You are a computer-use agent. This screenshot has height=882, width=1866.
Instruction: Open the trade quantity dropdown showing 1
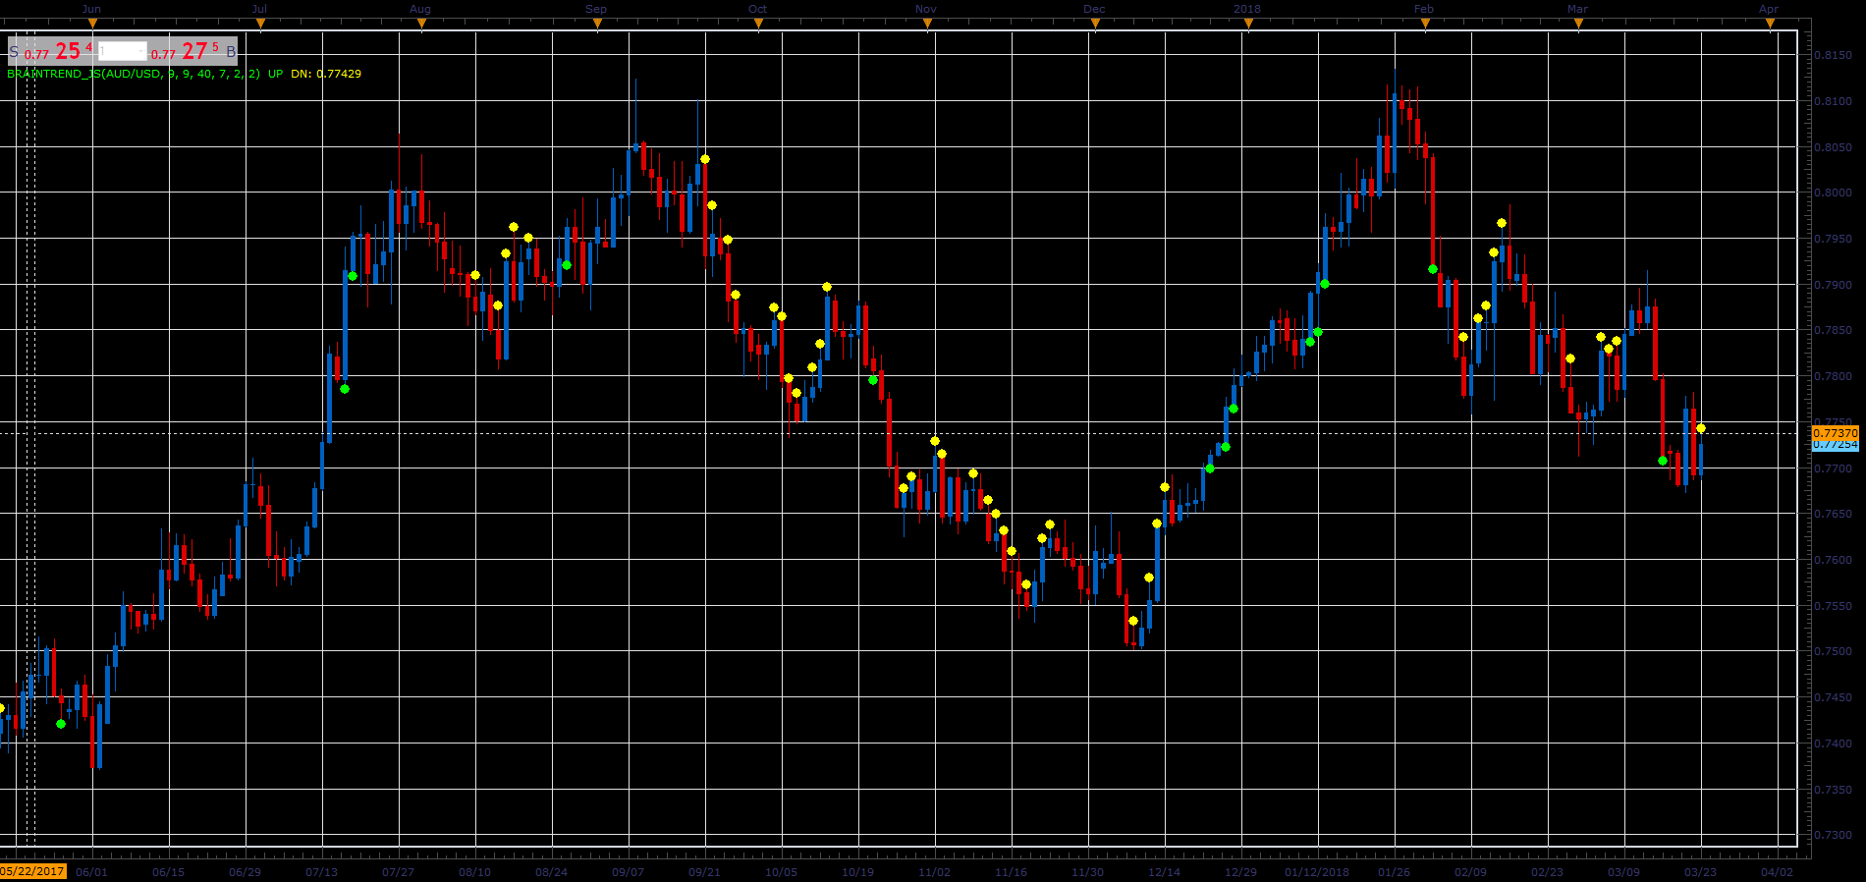[123, 51]
